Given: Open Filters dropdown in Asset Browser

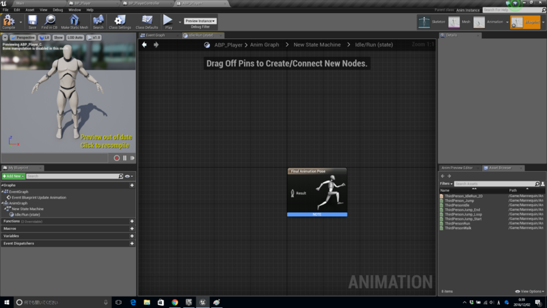Looking at the screenshot, I should point(446,183).
